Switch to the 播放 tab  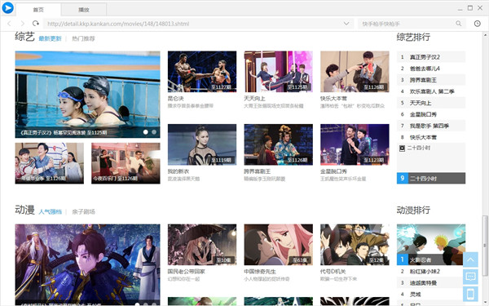point(84,10)
